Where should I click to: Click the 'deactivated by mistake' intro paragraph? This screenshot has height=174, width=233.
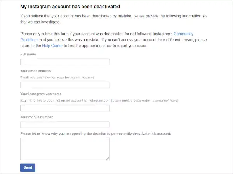coord(113,19)
